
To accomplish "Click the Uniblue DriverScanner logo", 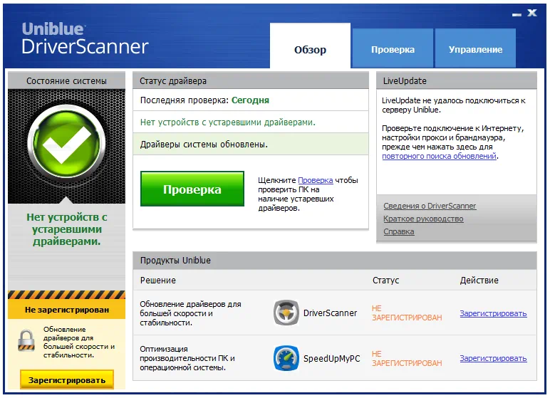I will (85, 38).
